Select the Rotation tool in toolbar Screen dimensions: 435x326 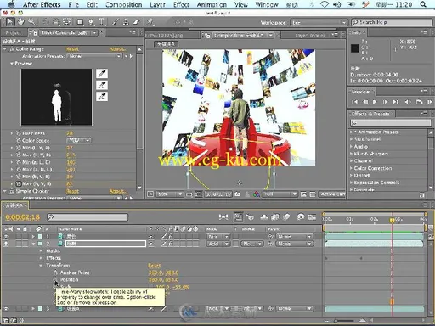(x=46, y=22)
